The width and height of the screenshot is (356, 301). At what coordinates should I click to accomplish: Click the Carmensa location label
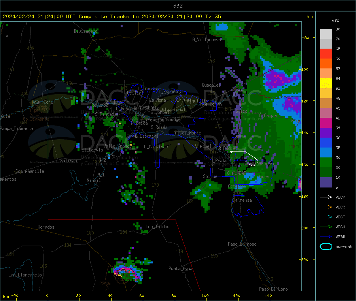coord(242,200)
